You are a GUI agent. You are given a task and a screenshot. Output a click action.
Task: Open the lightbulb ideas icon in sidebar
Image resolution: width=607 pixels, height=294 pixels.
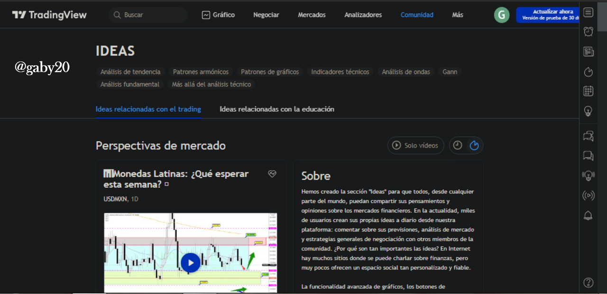click(x=588, y=111)
